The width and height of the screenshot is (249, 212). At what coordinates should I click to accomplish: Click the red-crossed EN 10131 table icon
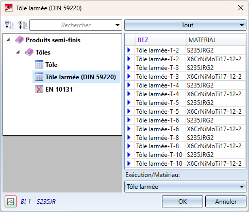[39, 89]
